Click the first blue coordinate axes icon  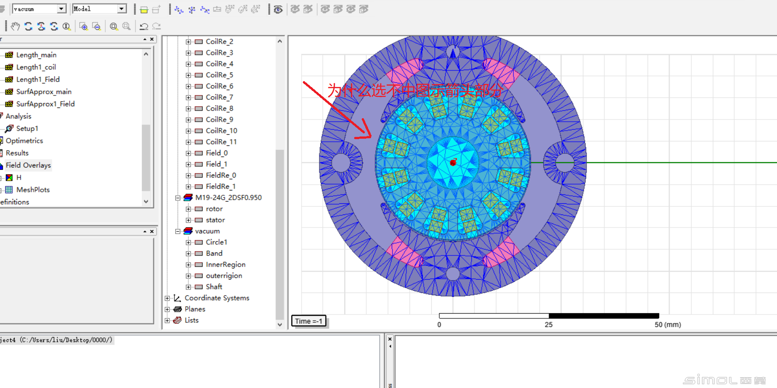click(179, 9)
